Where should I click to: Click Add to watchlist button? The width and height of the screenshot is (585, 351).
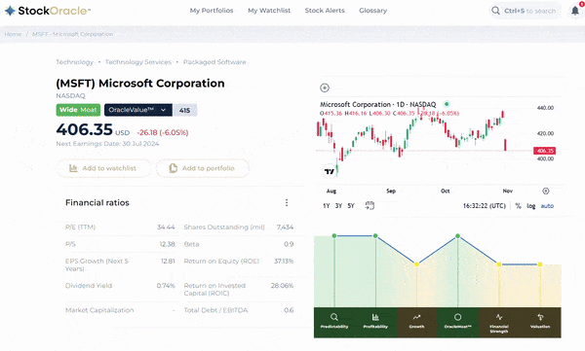(x=103, y=168)
